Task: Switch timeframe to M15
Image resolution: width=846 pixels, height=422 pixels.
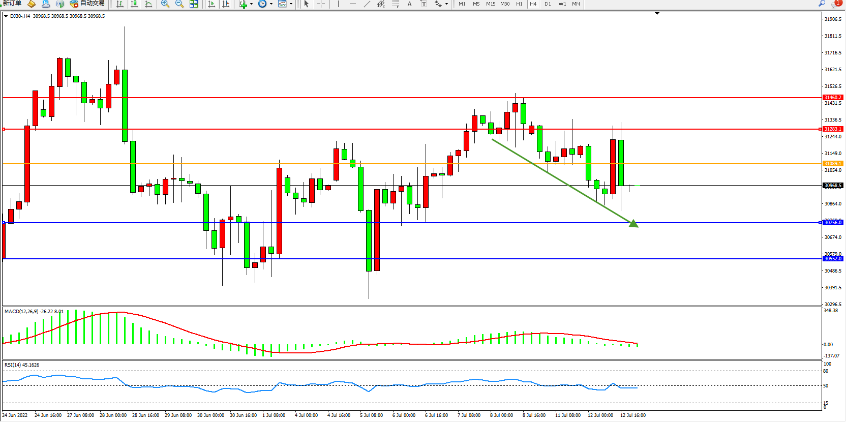Action: (x=491, y=4)
